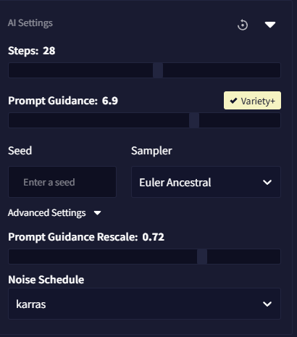The image size is (297, 337).
Task: Click the AI Settings header title
Action: pos(30,23)
